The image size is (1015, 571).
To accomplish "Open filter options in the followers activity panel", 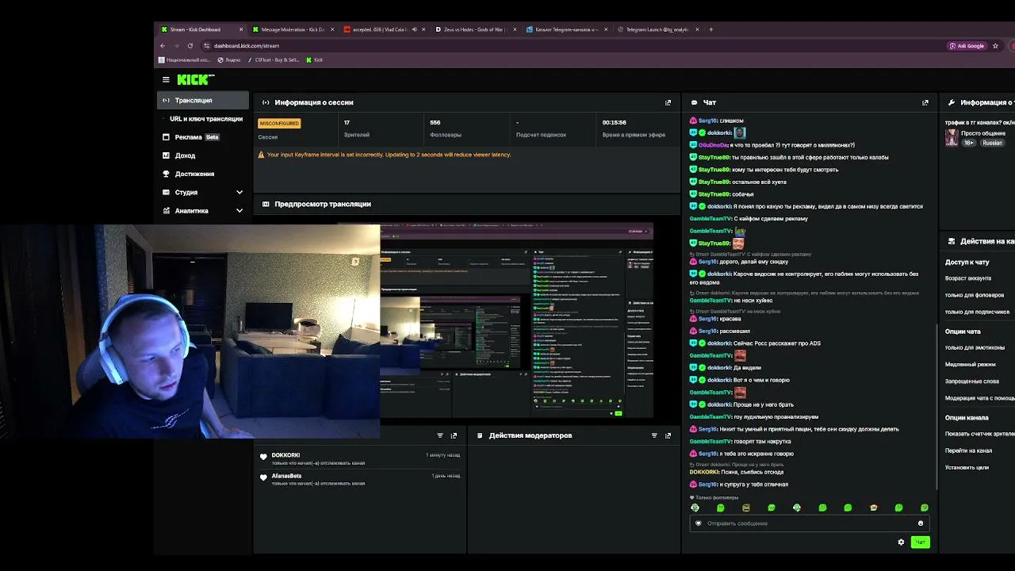I will (x=440, y=435).
